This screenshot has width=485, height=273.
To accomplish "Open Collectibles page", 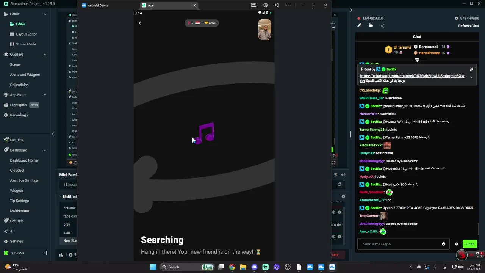I will pos(19,85).
